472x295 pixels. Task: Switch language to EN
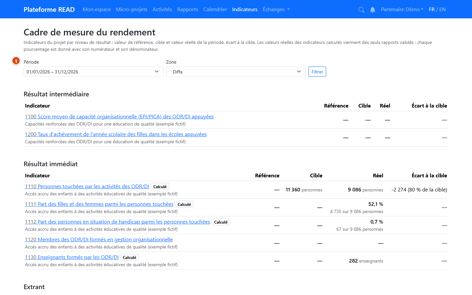coord(442,10)
